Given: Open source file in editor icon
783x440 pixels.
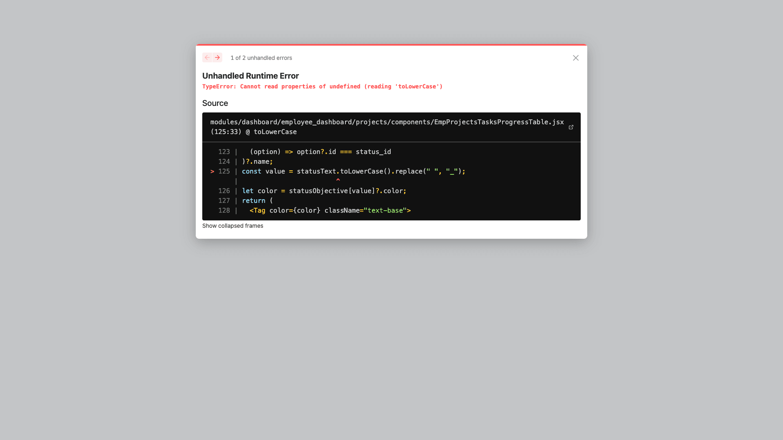Looking at the screenshot, I should coord(571,127).
